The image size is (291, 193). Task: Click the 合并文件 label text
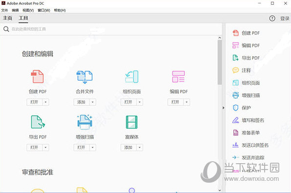(85, 91)
